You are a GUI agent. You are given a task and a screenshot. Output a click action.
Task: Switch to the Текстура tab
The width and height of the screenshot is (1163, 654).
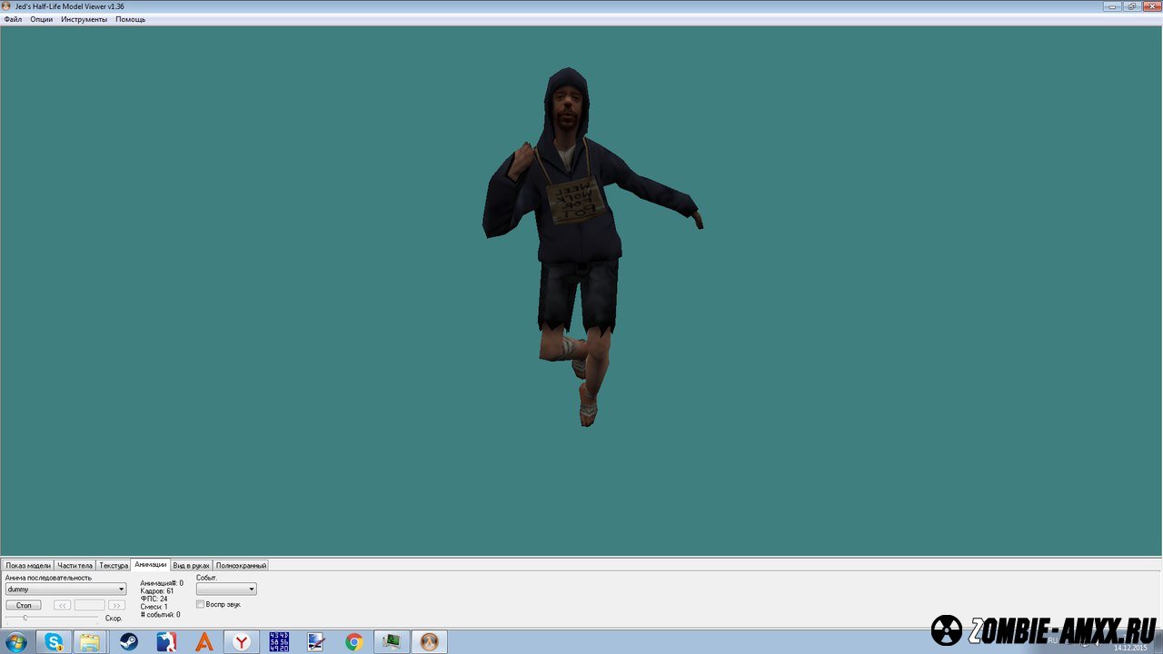pos(114,565)
